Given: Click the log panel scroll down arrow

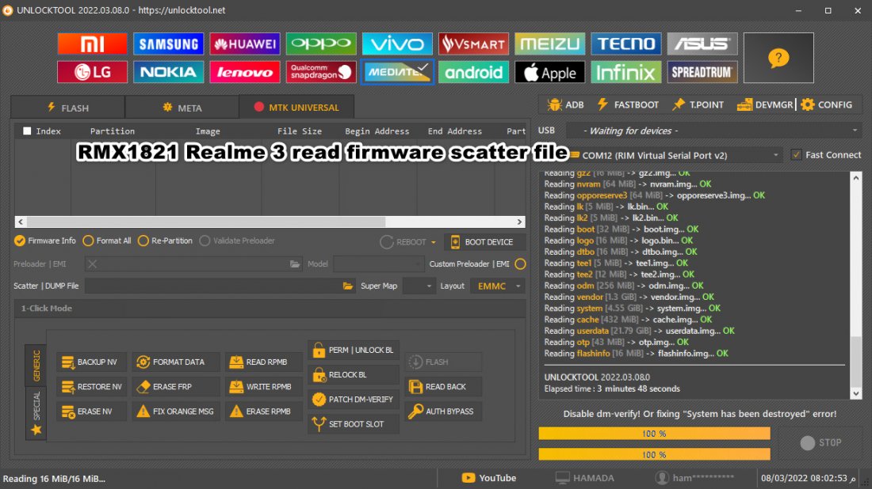Looking at the screenshot, I should tap(856, 393).
